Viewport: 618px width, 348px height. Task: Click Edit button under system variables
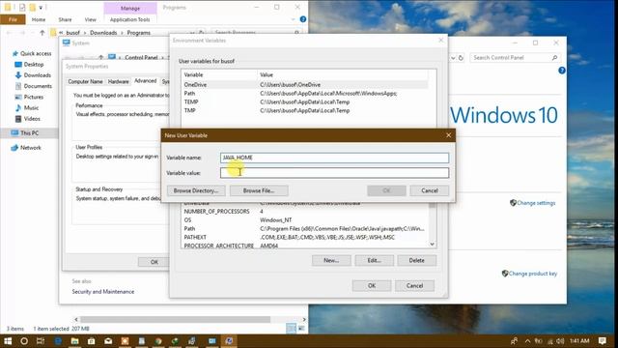click(x=374, y=260)
